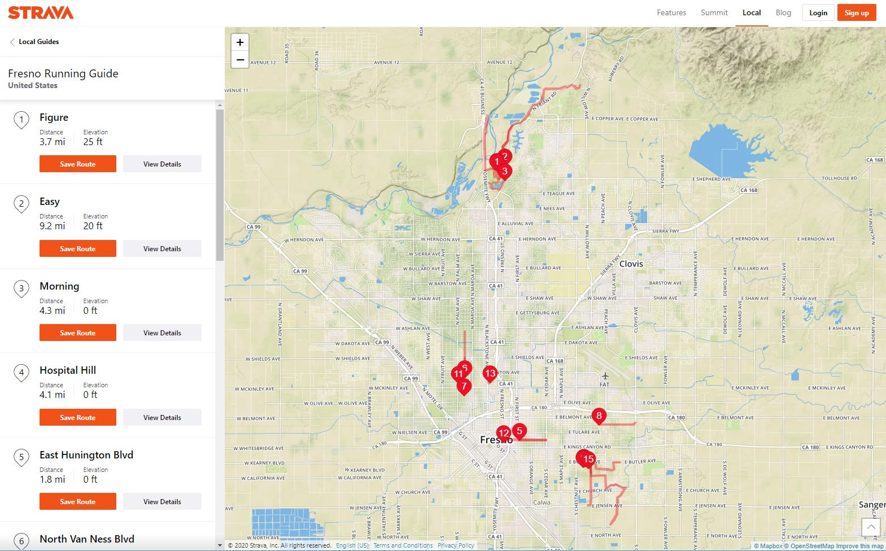Click the route list scrollbar thumb
Viewport: 886px width, 551px height.
220,185
